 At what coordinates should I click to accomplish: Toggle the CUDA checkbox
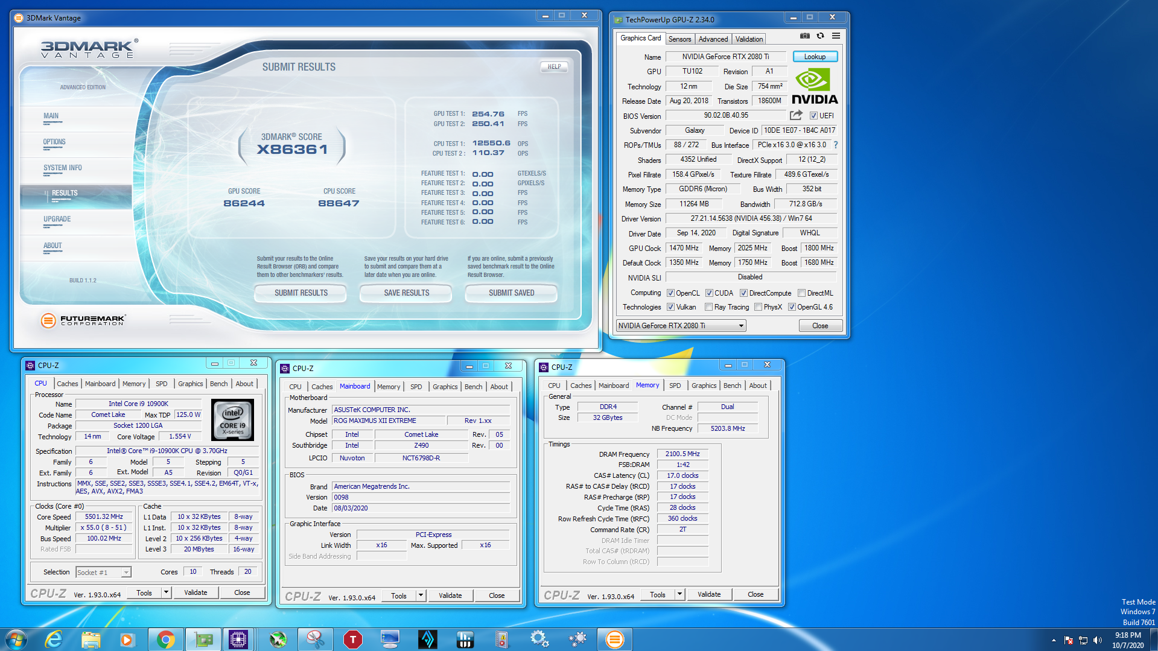709,293
